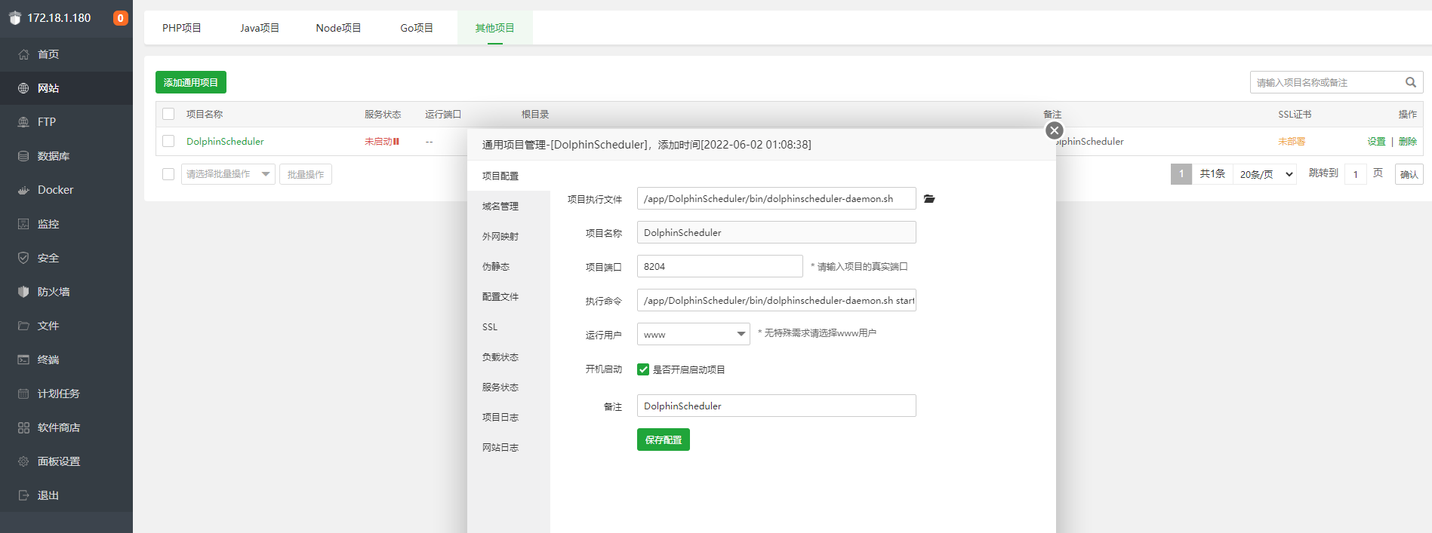Click the remark input field in dialog
The image size is (1432, 533).
point(777,406)
